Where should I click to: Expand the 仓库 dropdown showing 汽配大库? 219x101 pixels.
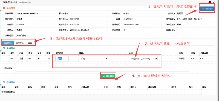click(x=143, y=59)
